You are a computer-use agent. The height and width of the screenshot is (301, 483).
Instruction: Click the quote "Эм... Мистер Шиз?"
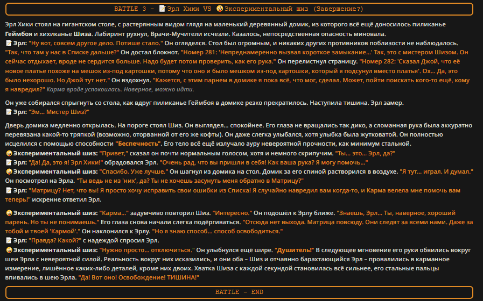(59, 112)
